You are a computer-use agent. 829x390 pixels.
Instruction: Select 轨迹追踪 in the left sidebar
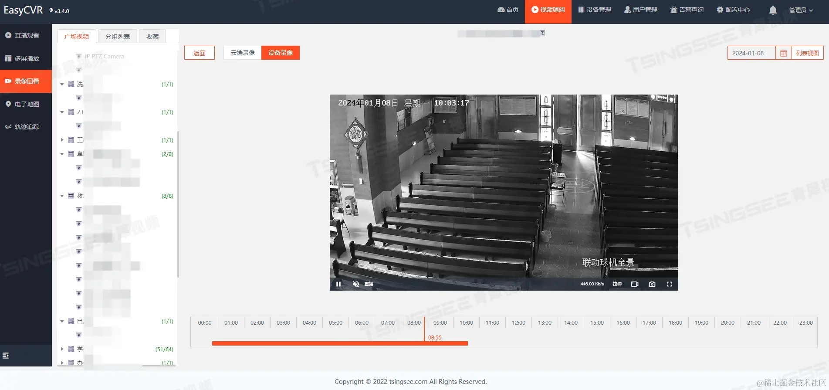tap(26, 127)
